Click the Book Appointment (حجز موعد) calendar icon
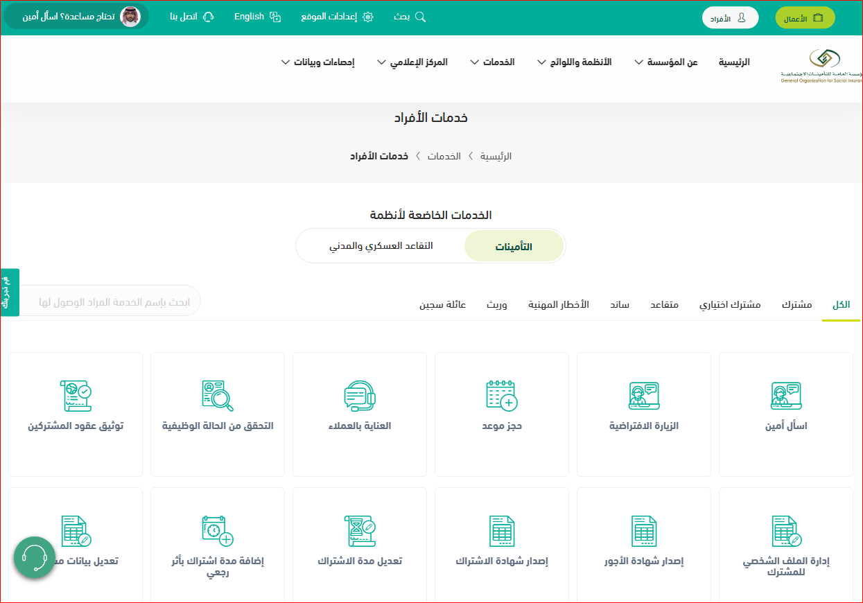The image size is (863, 603). pos(502,395)
